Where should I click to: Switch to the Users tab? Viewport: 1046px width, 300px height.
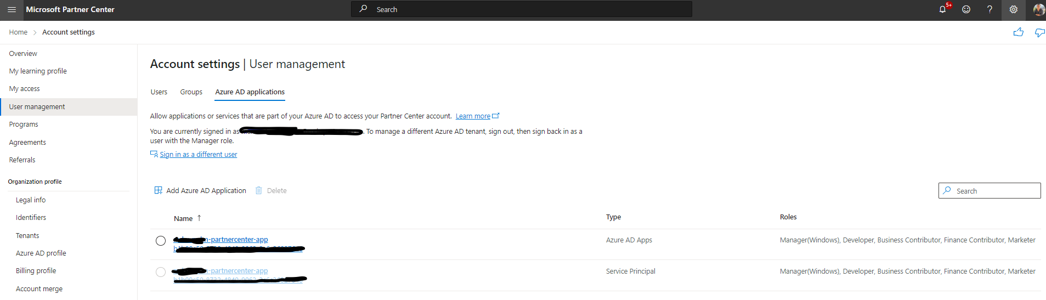(x=159, y=92)
